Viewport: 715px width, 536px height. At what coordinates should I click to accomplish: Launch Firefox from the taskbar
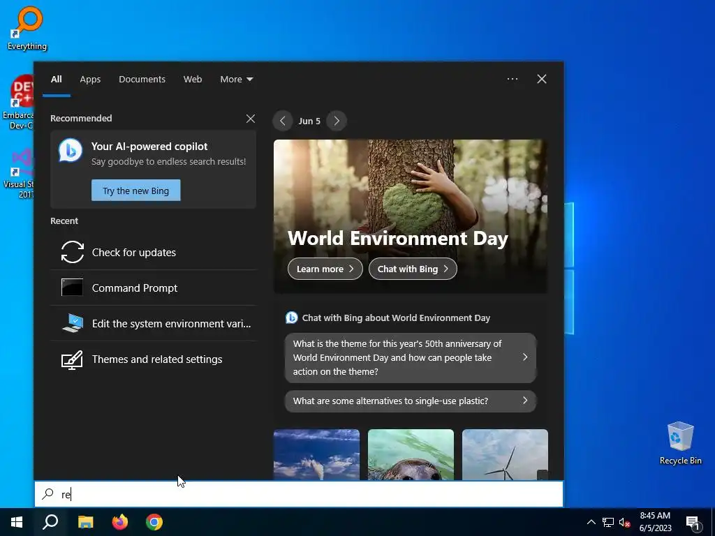[x=120, y=522]
